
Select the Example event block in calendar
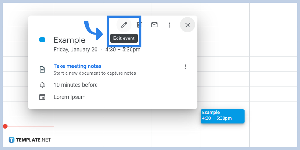click(223, 116)
